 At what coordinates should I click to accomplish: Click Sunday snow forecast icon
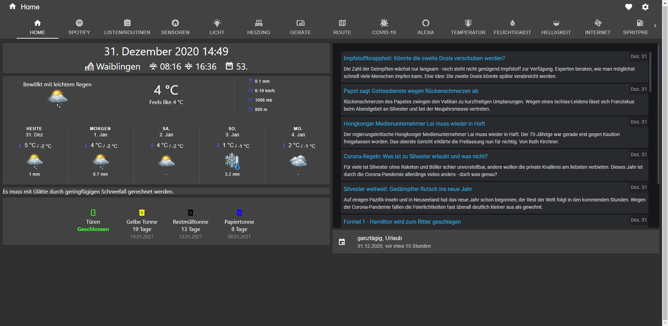click(x=232, y=161)
